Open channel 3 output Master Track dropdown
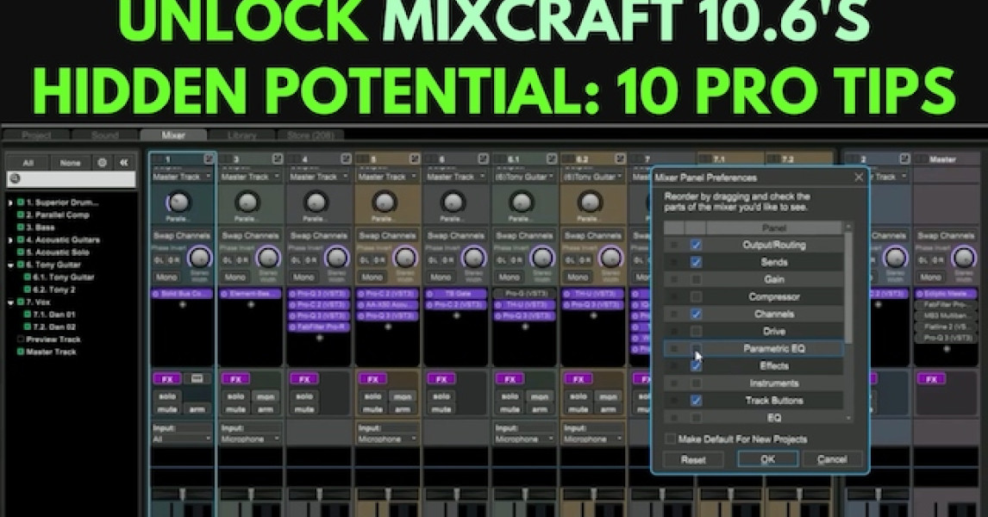The width and height of the screenshot is (988, 517). click(251, 177)
